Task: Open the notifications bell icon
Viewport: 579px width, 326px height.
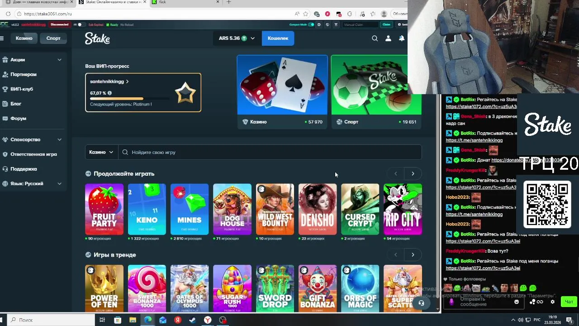Action: (x=401, y=38)
